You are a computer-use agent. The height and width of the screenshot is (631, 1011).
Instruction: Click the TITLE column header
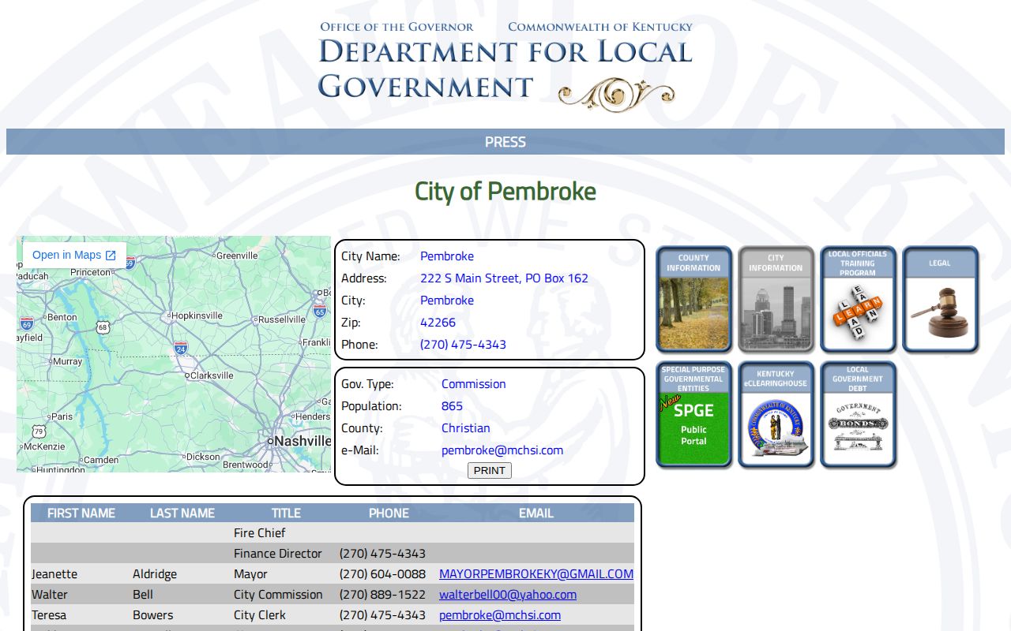click(286, 513)
